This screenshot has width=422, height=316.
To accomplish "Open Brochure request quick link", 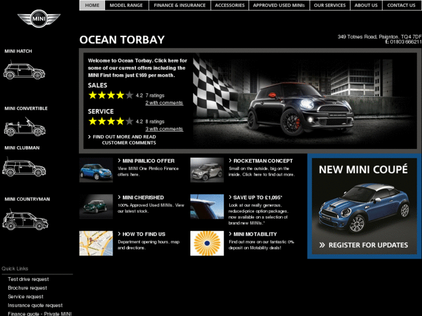I will coord(27,288).
